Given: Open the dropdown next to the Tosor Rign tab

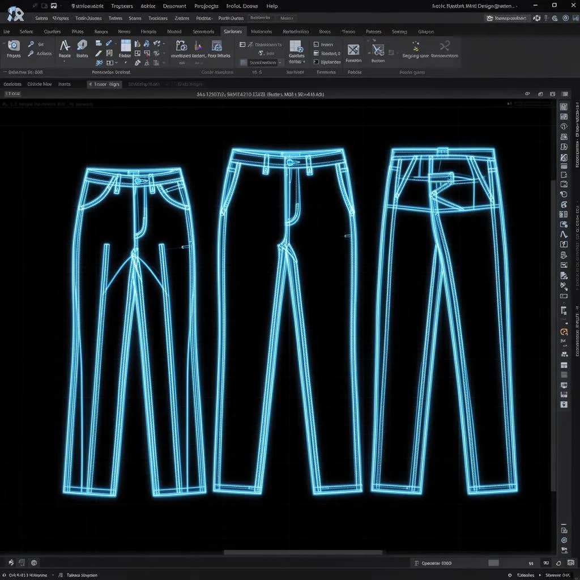Looking at the screenshot, I should tap(167, 84).
